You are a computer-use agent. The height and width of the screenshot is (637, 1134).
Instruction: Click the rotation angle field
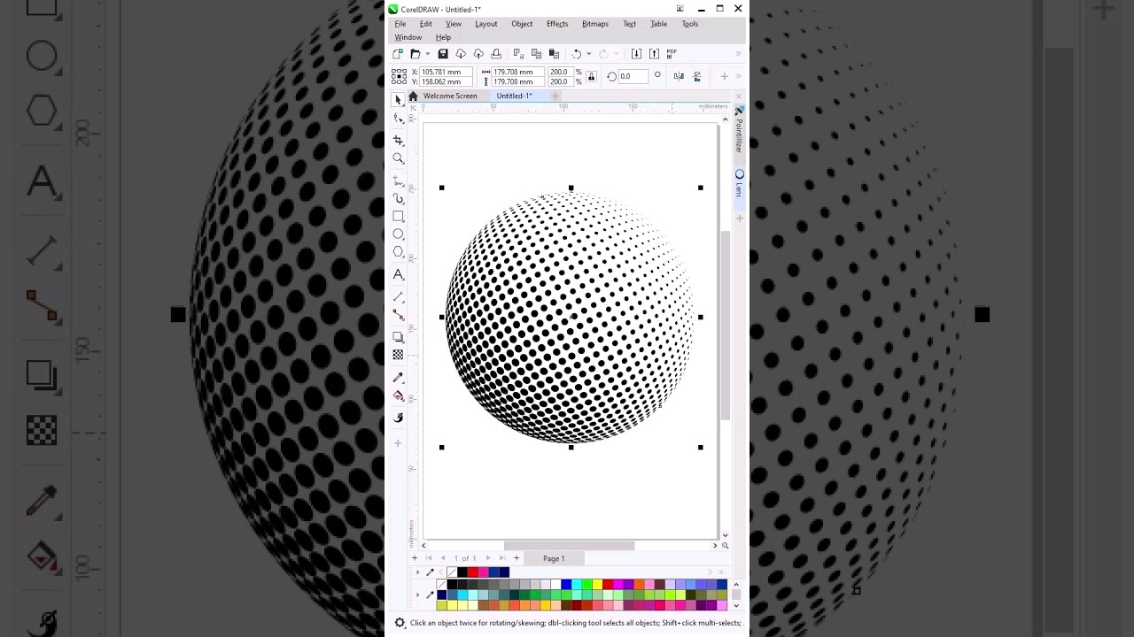click(x=633, y=77)
